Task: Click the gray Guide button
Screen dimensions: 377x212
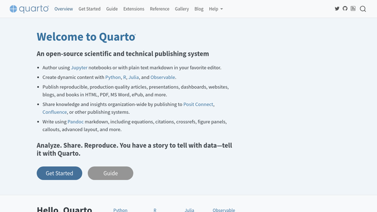Action: [110, 173]
